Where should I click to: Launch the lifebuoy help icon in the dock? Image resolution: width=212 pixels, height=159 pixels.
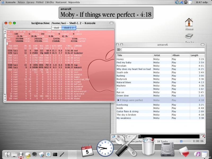21,155
